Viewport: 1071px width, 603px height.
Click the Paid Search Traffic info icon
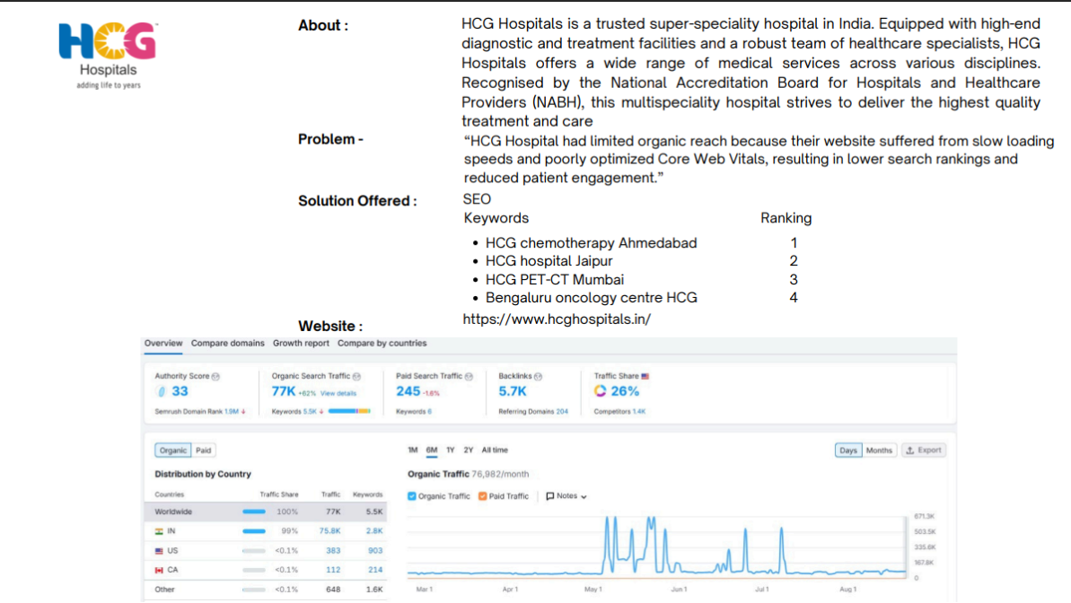[469, 376]
